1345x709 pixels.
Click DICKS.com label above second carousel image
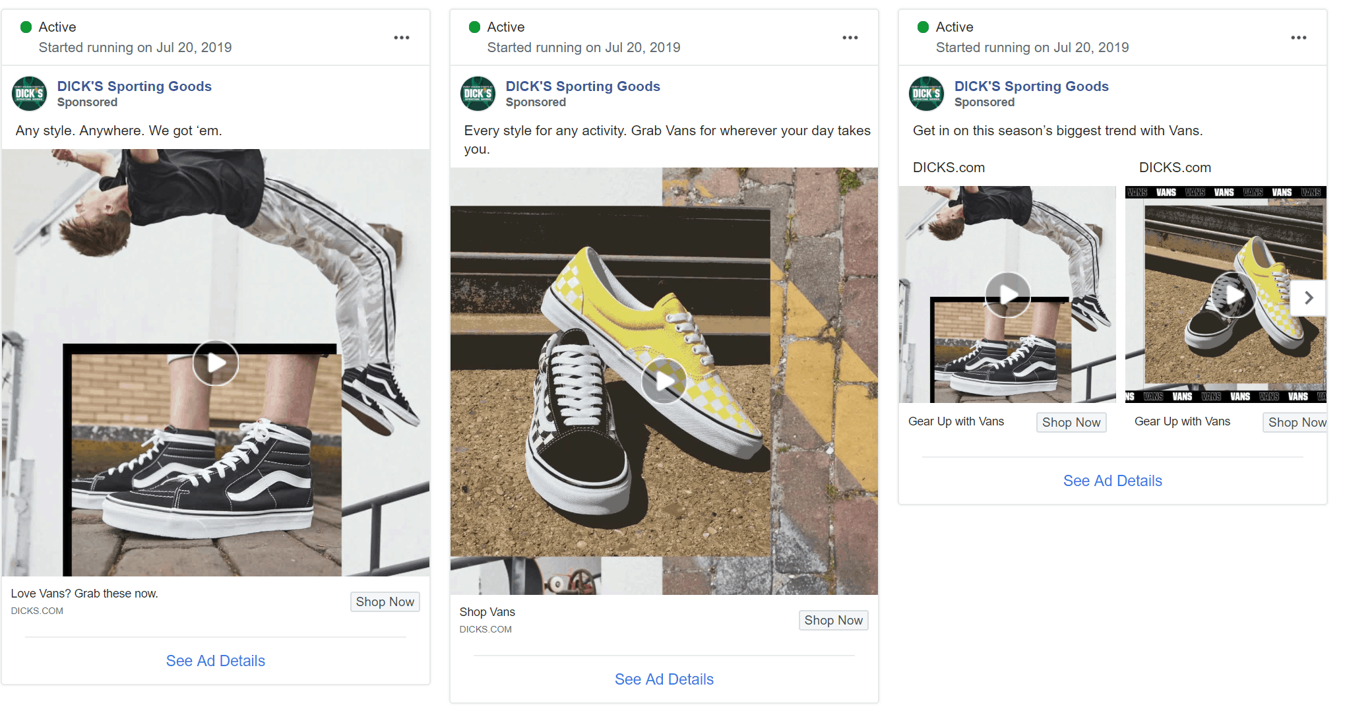coord(1175,168)
